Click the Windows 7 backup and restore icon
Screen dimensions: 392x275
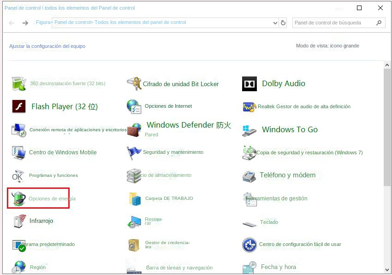point(249,152)
